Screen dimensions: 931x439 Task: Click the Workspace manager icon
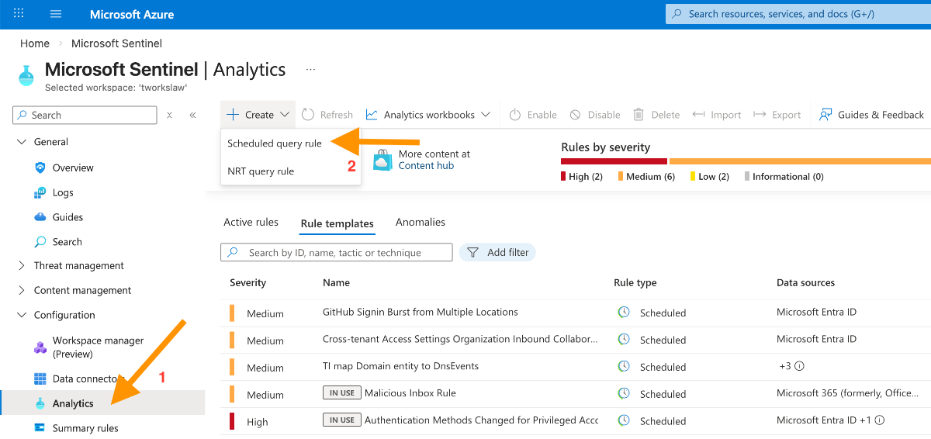(x=40, y=347)
